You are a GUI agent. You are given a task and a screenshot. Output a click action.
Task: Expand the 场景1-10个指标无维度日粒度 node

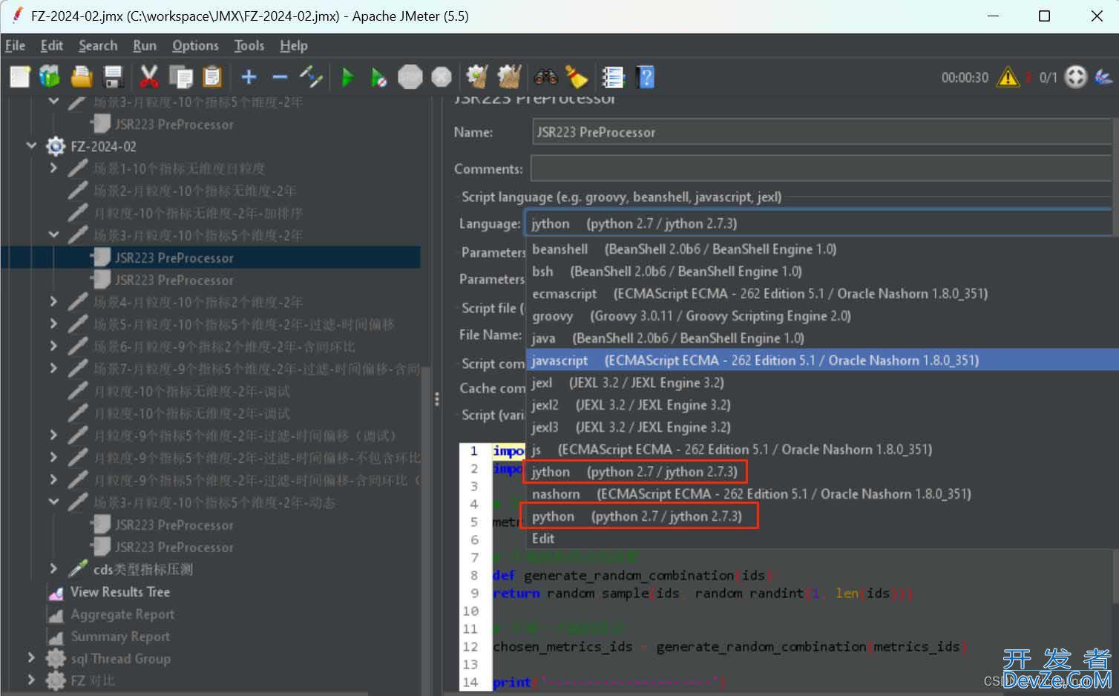[x=53, y=168]
